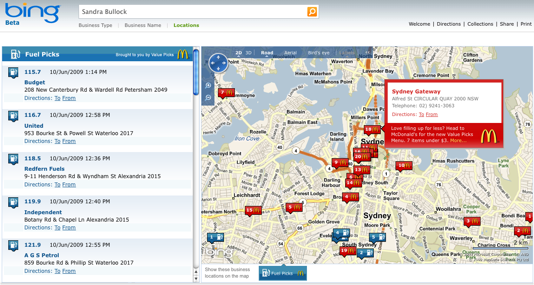The width and height of the screenshot is (534, 285).
Task: Click the orange search magnifier button
Action: point(312,12)
